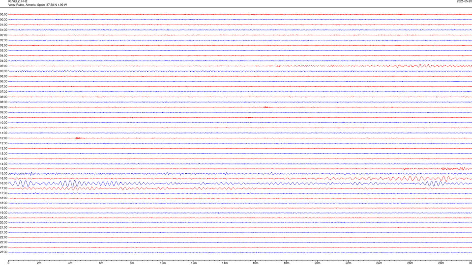
Task: Select the 05:30 trace label
Action: pos(3,71)
